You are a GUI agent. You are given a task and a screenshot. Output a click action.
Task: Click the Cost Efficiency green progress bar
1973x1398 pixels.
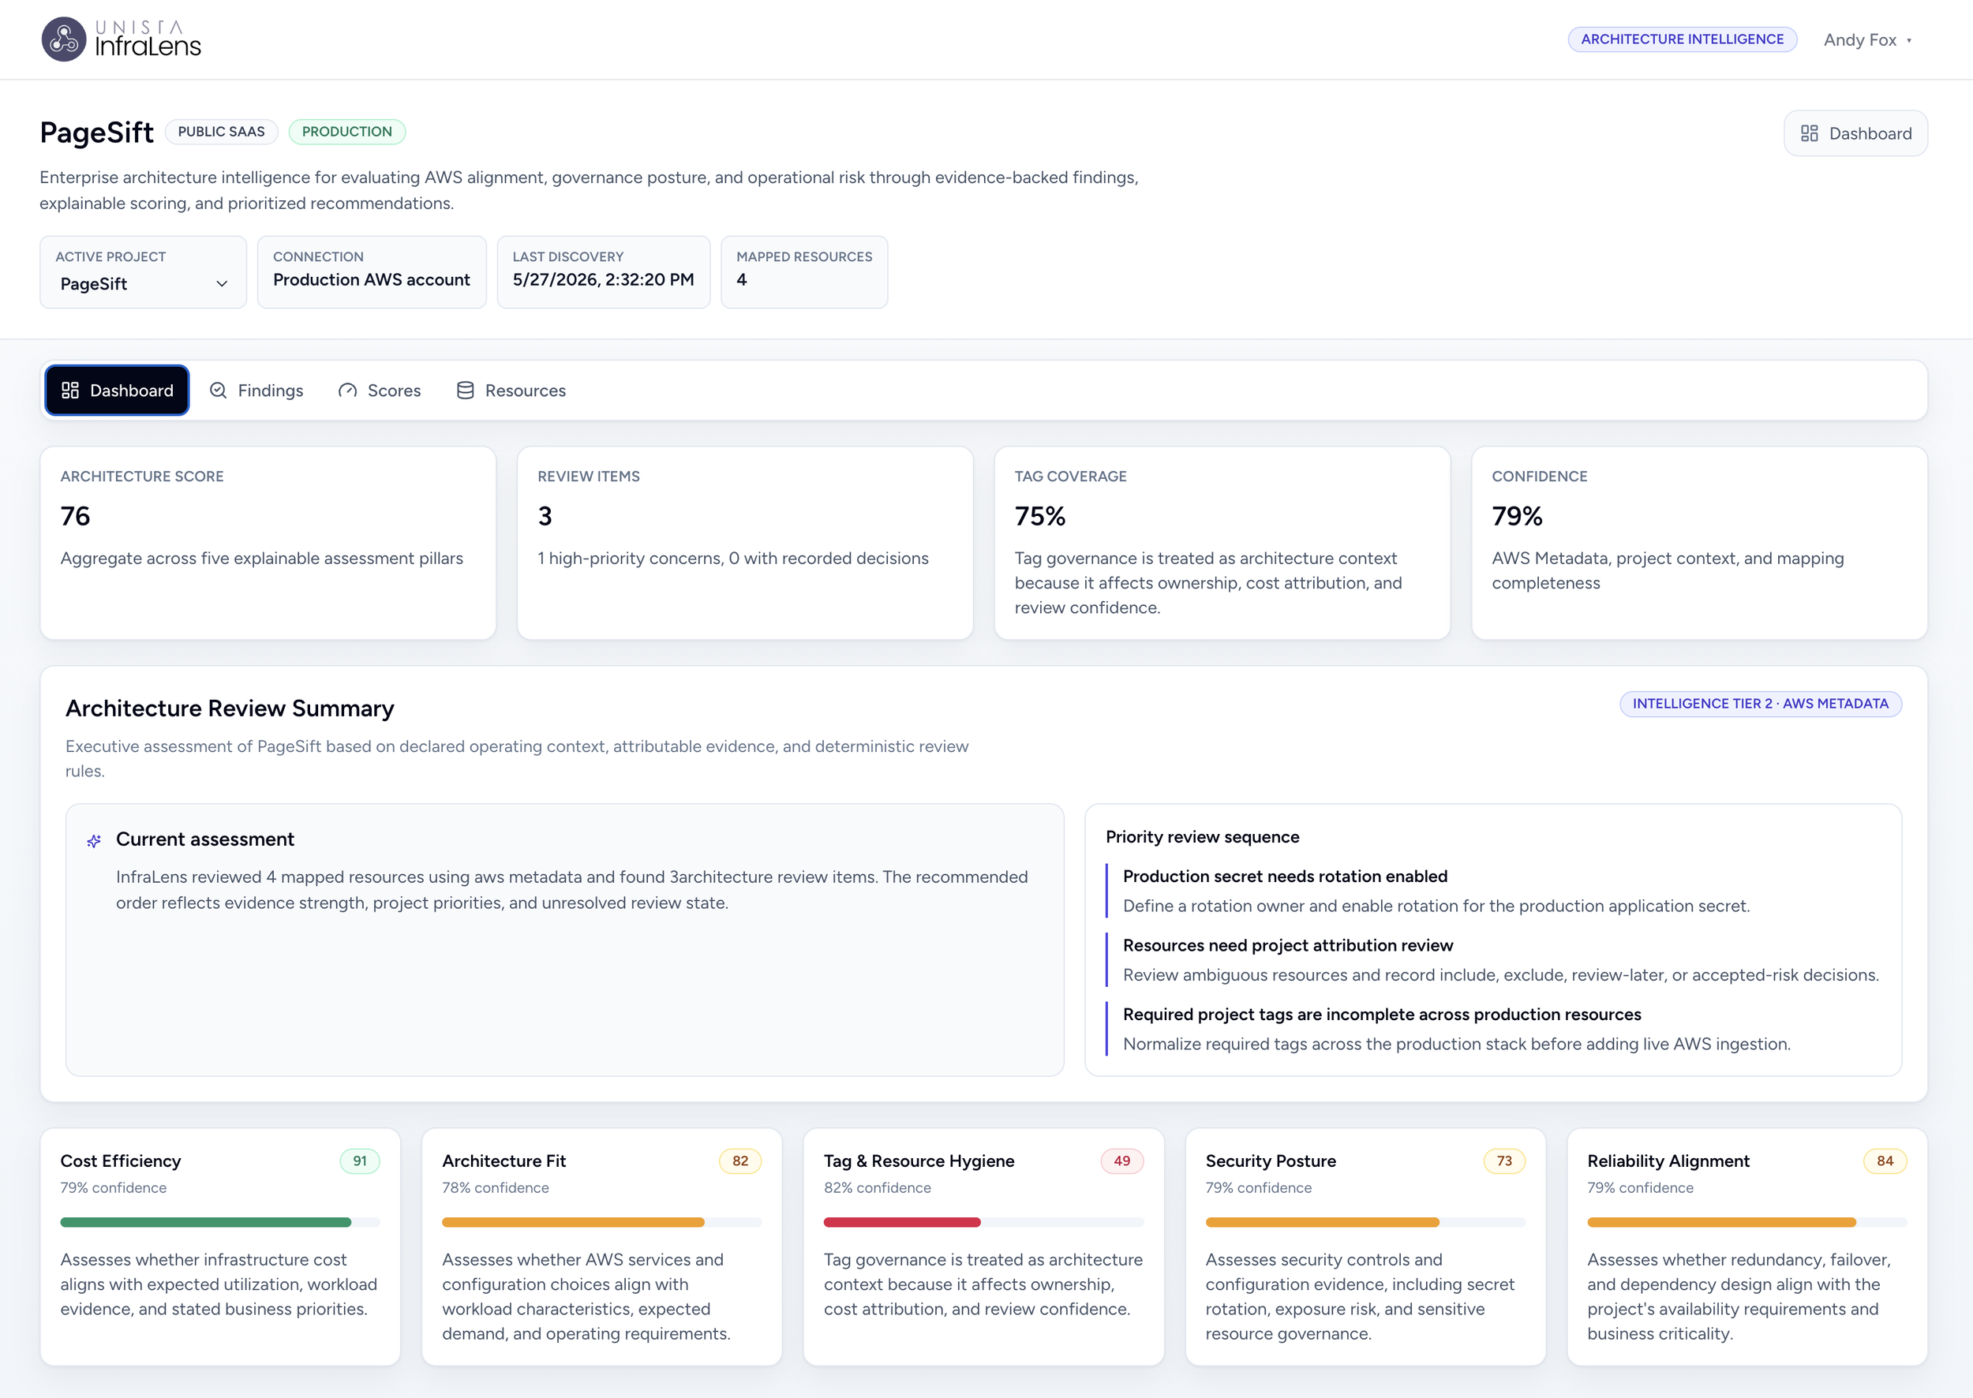[x=206, y=1222]
